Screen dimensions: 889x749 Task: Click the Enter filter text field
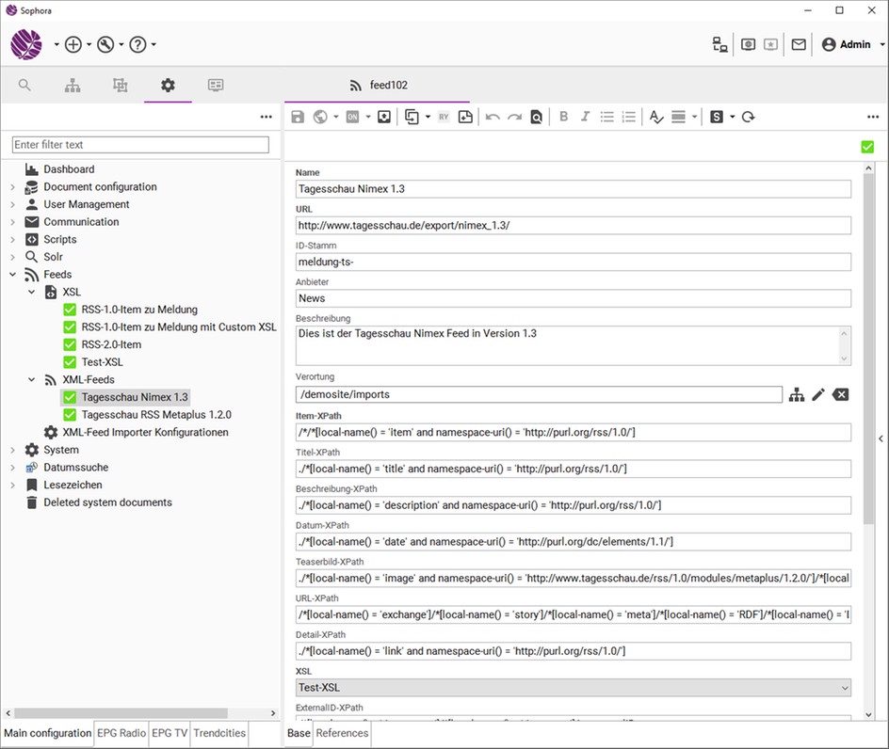pyautogui.click(x=140, y=145)
